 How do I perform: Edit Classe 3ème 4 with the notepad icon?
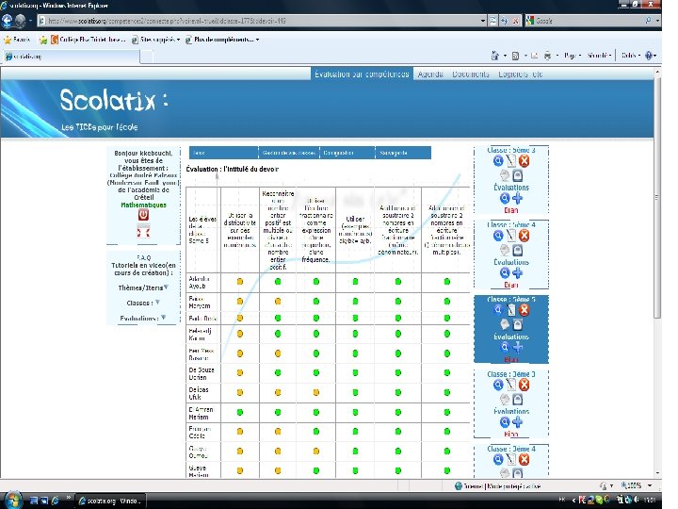(x=511, y=459)
